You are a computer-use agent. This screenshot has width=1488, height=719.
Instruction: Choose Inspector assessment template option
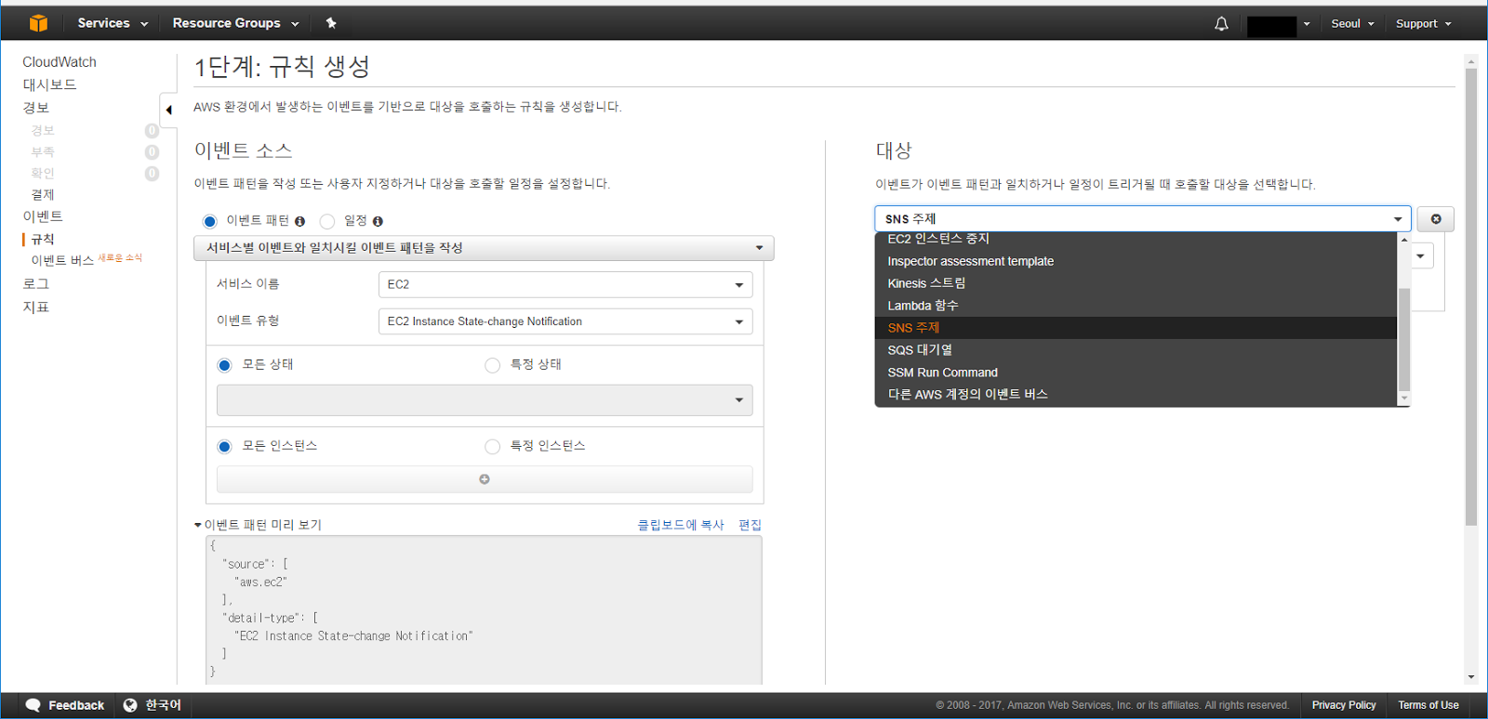pos(1136,261)
